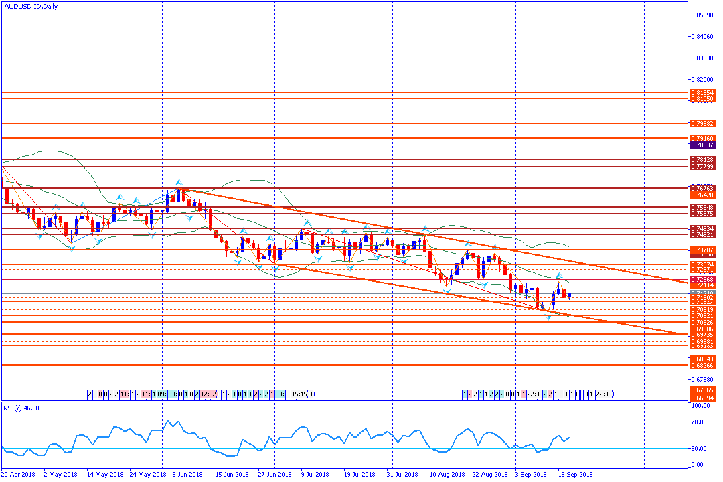This screenshot has width=723, height=482.
Task: Select the 0.69381 price level label
Action: pyautogui.click(x=702, y=342)
